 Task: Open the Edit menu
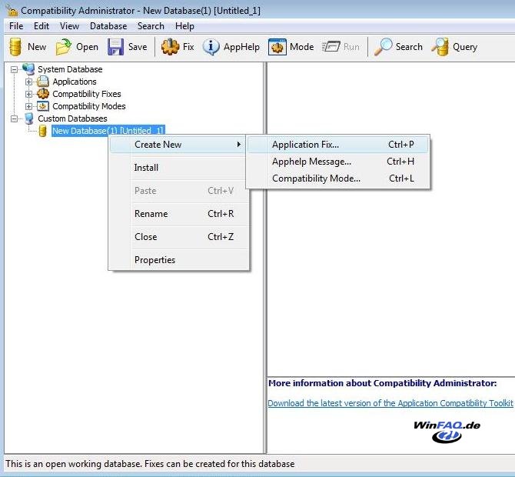[x=42, y=26]
